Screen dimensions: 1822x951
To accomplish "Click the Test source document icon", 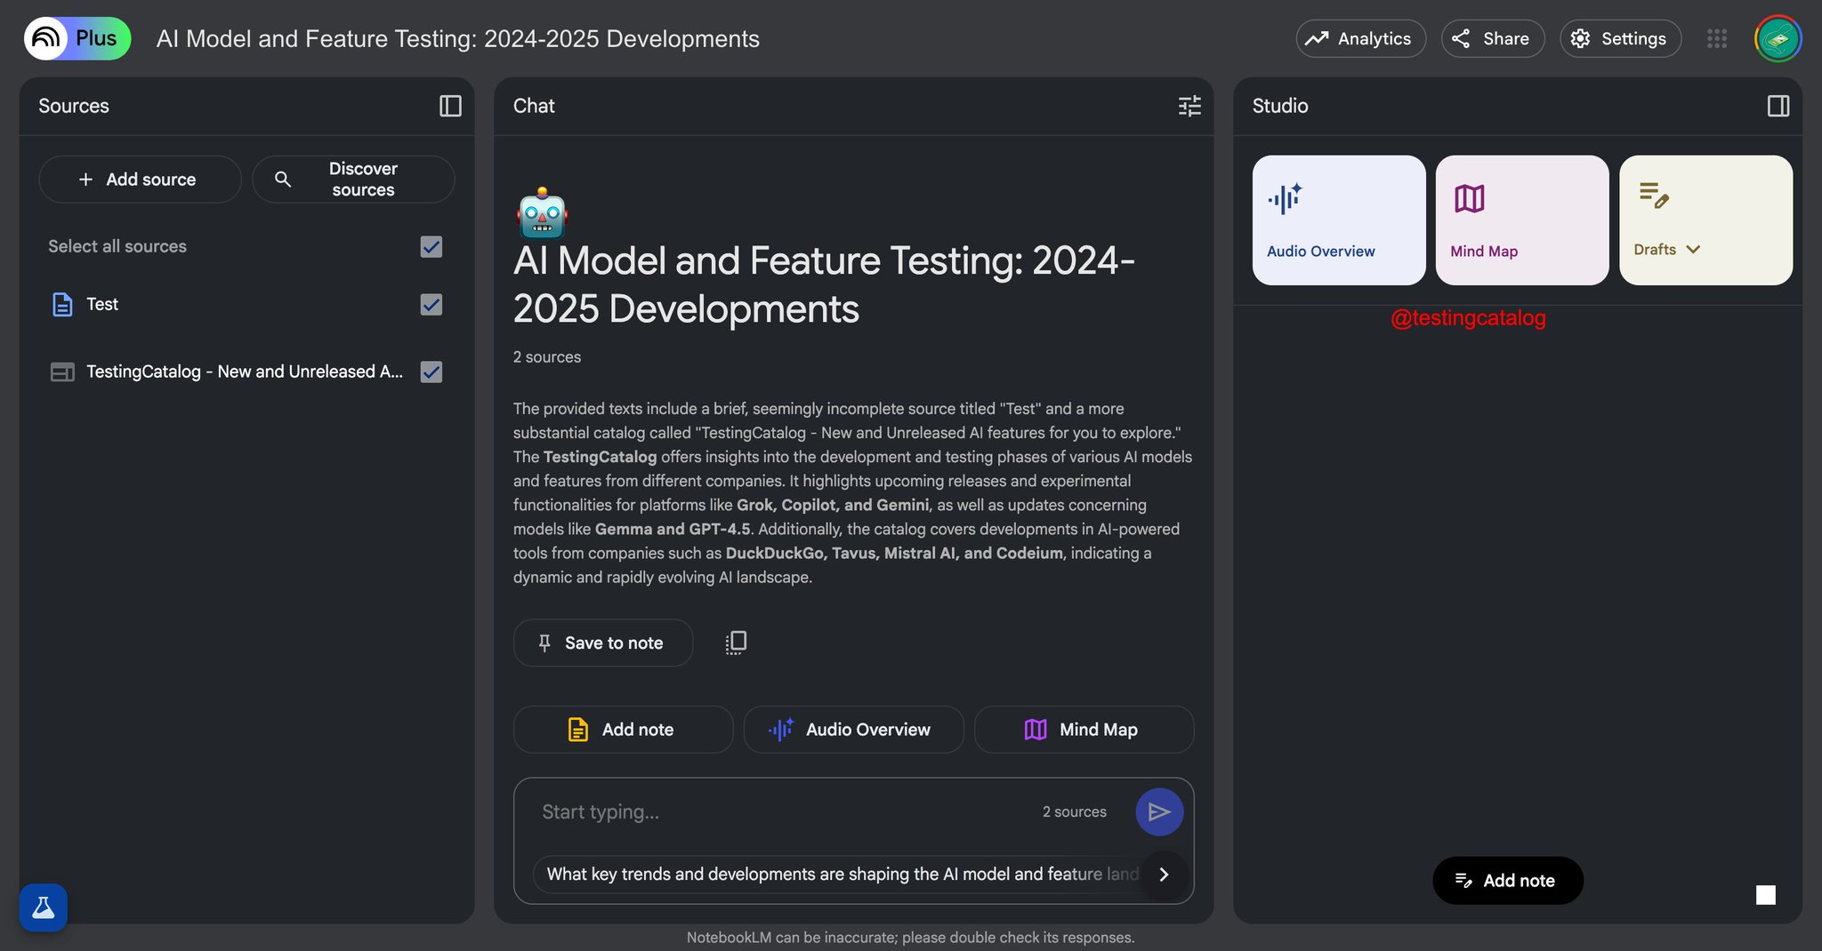I will point(62,305).
